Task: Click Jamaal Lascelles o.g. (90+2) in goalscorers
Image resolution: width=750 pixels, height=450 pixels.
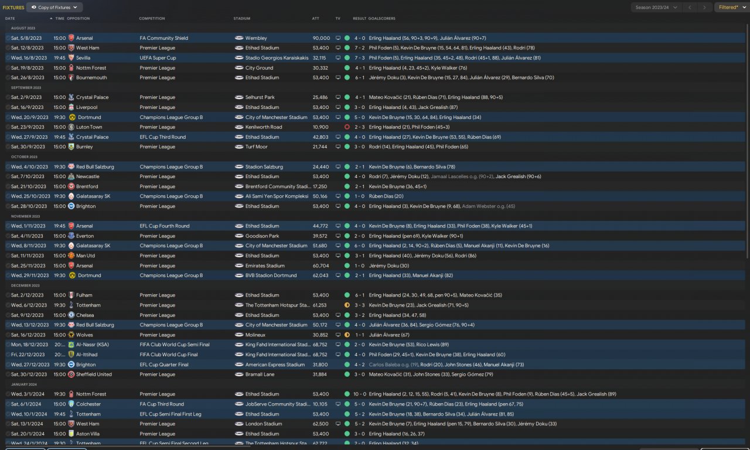Action: click(x=461, y=176)
